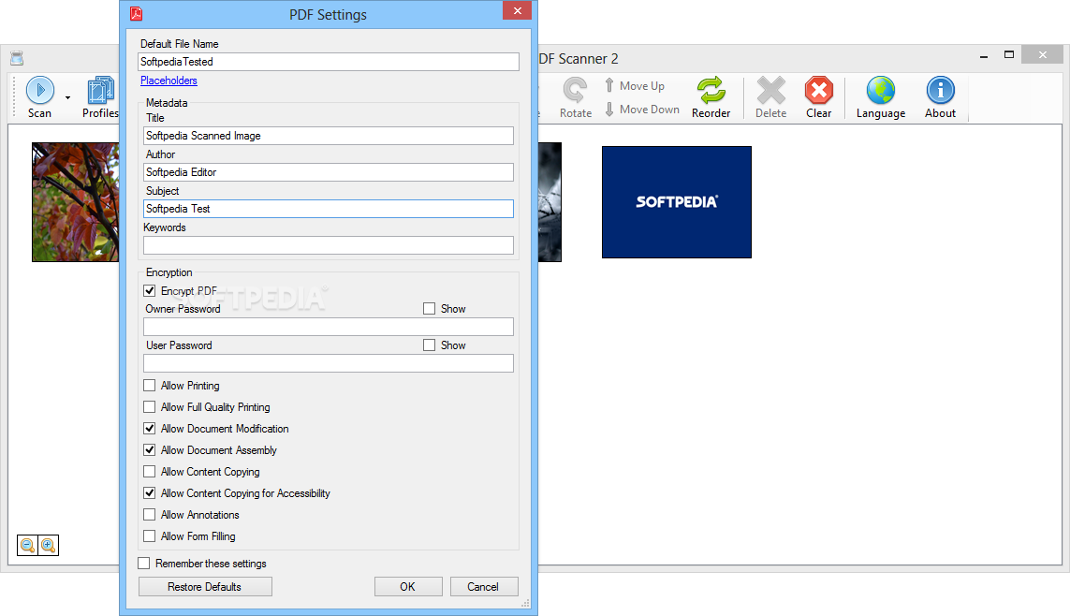Image resolution: width=1070 pixels, height=616 pixels.
Task: Click the Owner Password field
Action: point(329,327)
